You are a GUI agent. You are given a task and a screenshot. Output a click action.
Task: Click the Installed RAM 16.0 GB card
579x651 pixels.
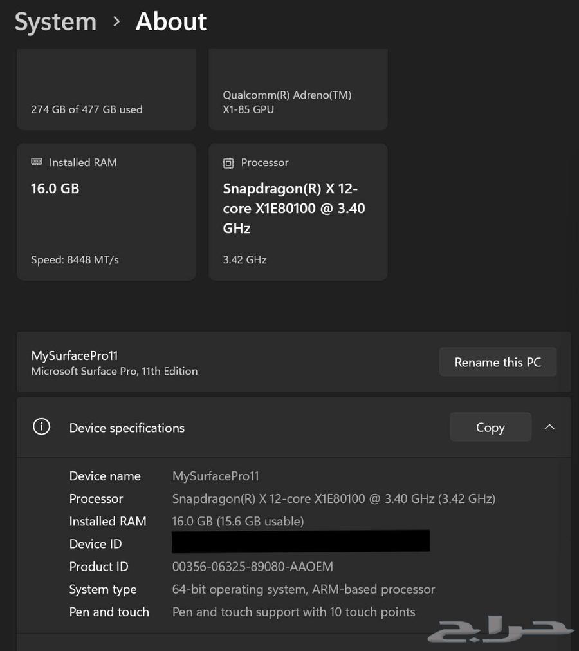[106, 211]
